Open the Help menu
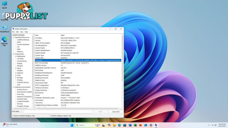This screenshot has height=128, width=228. pyautogui.click(x=26, y=32)
